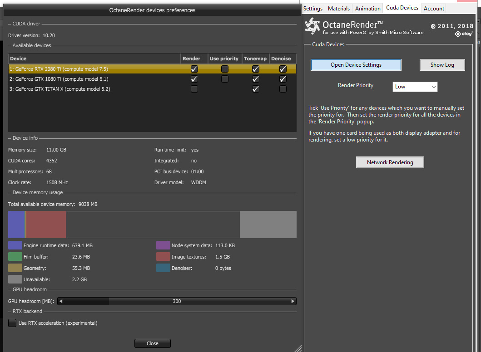Click the Node system data purple swatch
The height and width of the screenshot is (352, 481).
(163, 245)
